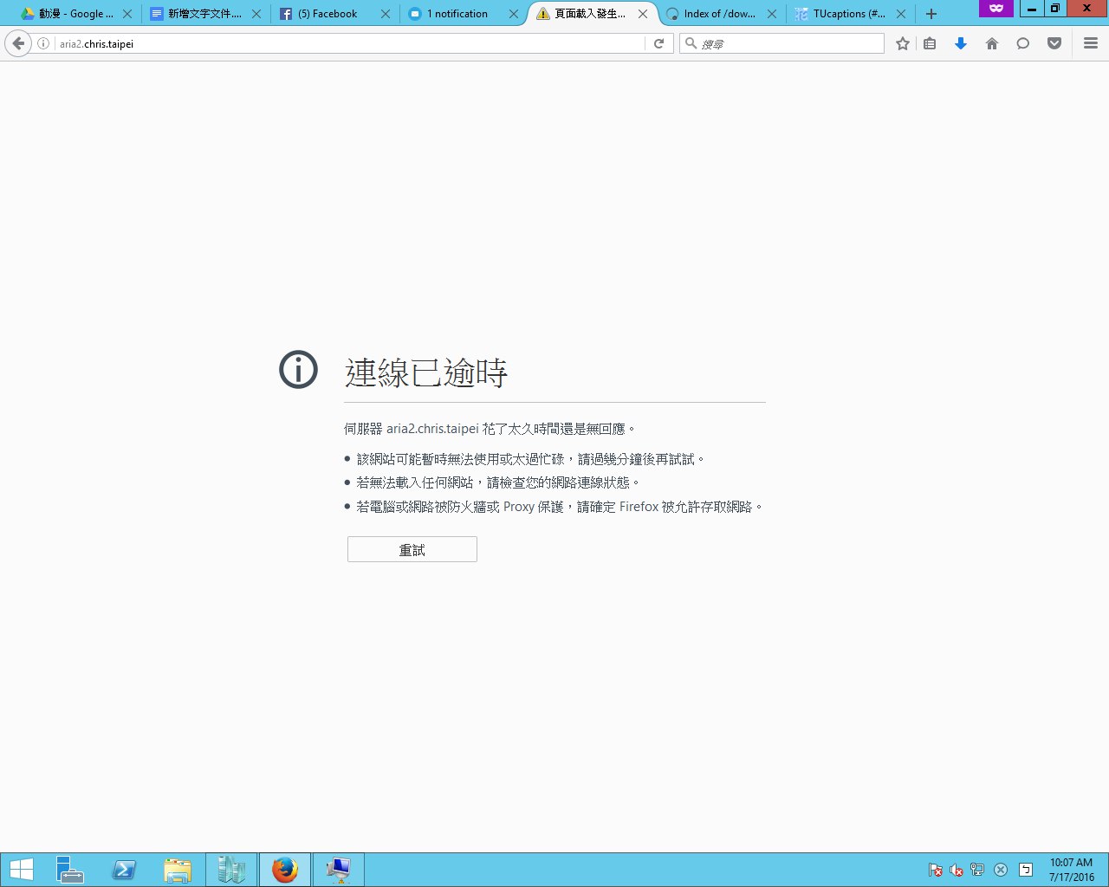
Task: Click the muted speaker volume tray icon
Action: click(x=957, y=870)
